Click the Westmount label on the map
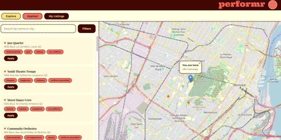 tap(210, 112)
